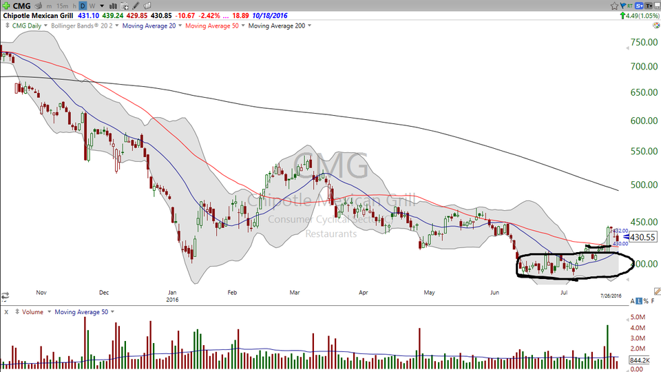661x372 pixels.
Task: Click the 7/26/2016 date marker
Action: click(611, 296)
